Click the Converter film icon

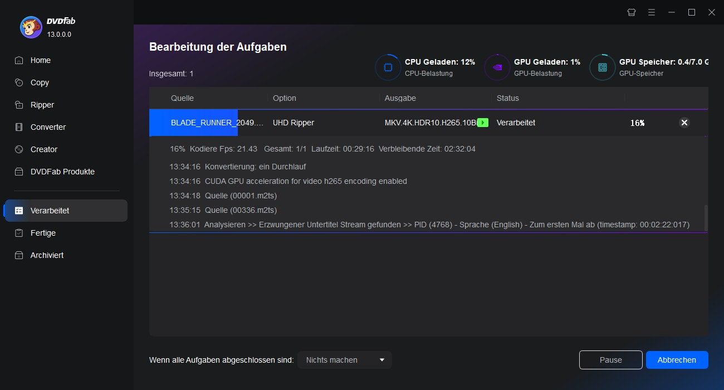[19, 127]
